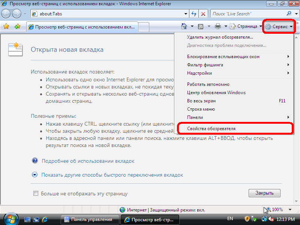300x225 pixels.
Task: Launch Internet Explorer from quick launch
Action: click(45, 219)
